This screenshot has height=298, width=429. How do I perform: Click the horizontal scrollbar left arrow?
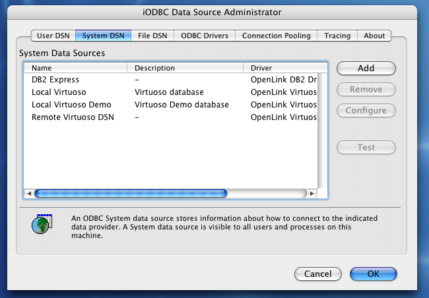29,194
